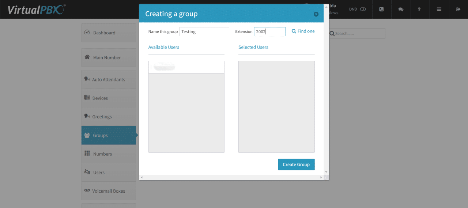Open Auto Attendants in the sidebar
The height and width of the screenshot is (208, 468).
click(x=109, y=79)
